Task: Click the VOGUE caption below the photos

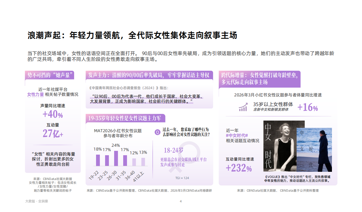Action: coord(297,179)
